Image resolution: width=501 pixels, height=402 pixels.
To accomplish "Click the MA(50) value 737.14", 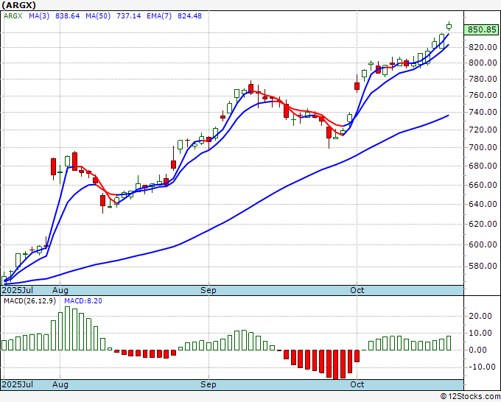I will (x=128, y=15).
